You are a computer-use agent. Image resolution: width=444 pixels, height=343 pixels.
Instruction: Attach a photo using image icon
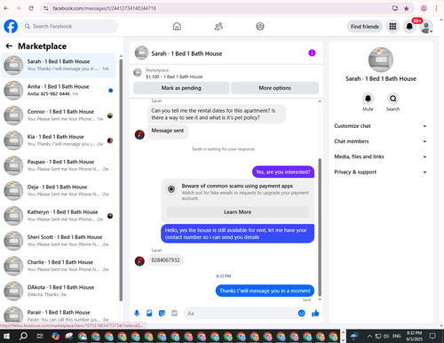149,313
